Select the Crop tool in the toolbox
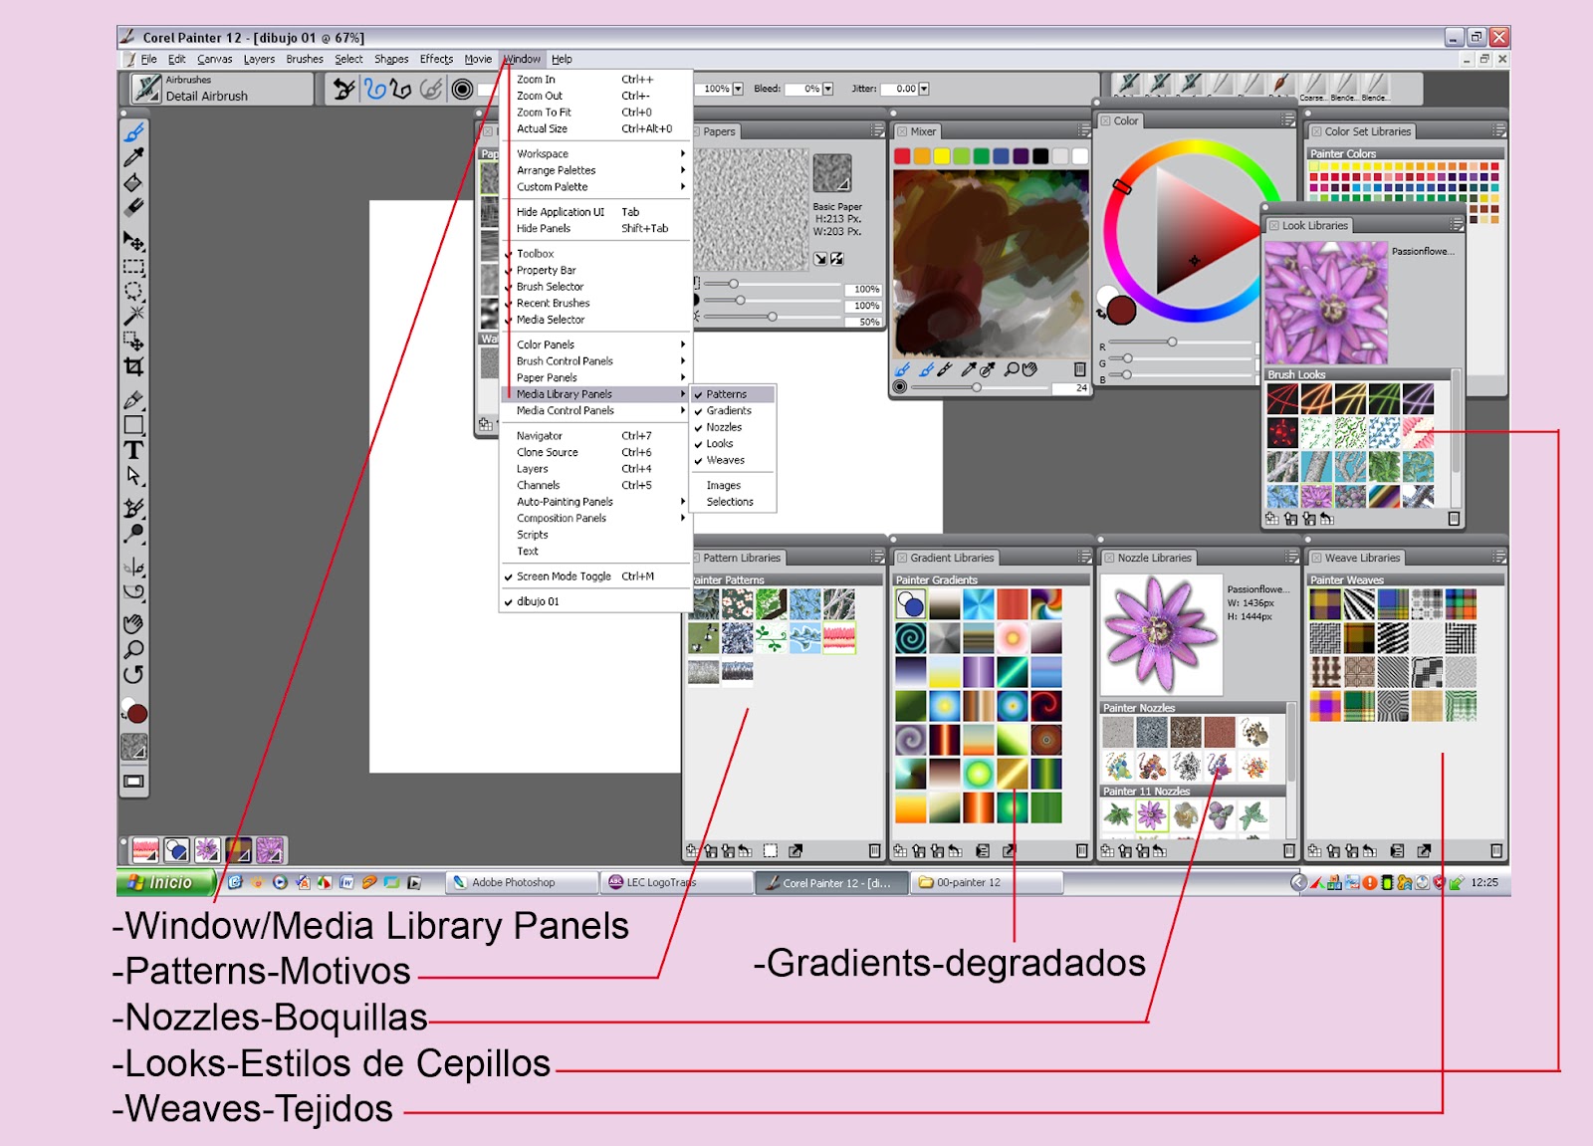Screen dimensions: 1593x1146 point(133,366)
